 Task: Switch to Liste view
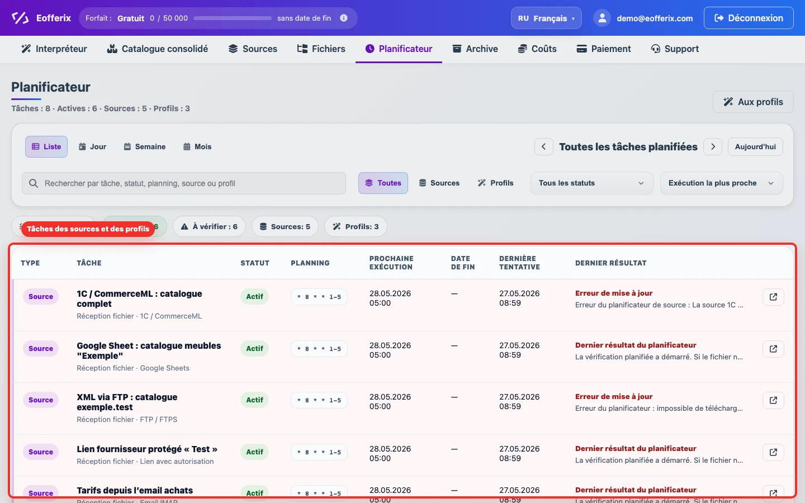pos(46,146)
